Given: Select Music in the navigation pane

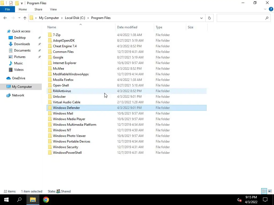Looking at the screenshot, I should point(18,63).
